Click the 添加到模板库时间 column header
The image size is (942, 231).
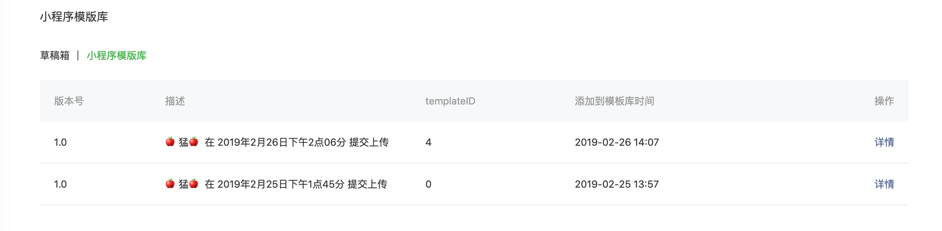pyautogui.click(x=614, y=101)
